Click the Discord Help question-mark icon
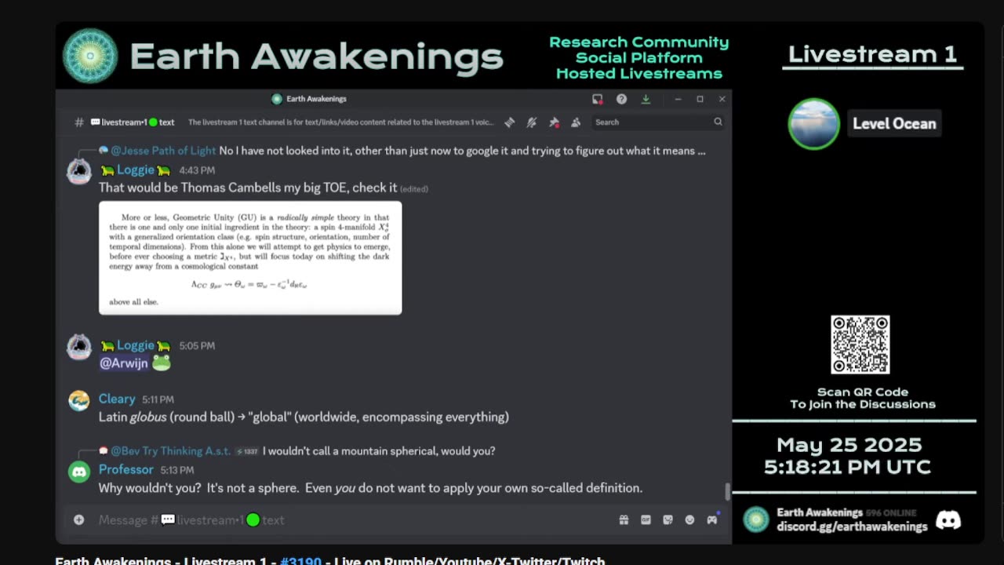1004x565 pixels. [x=621, y=99]
